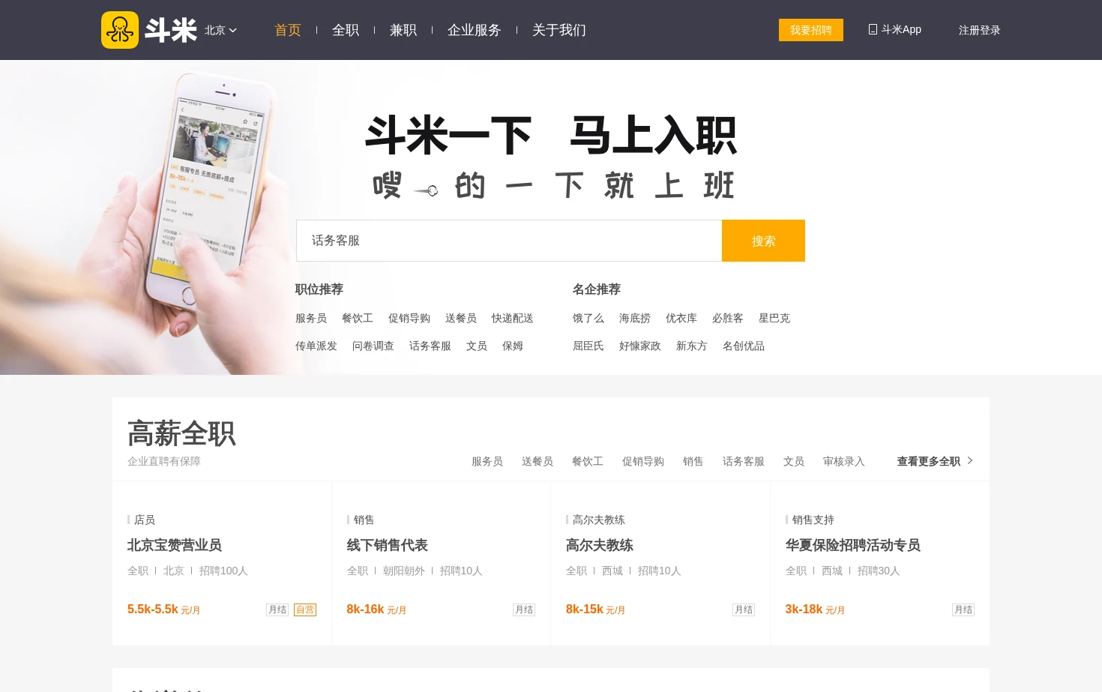Open 星巴克 under 名企推荐
The height and width of the screenshot is (692, 1102).
[774, 318]
